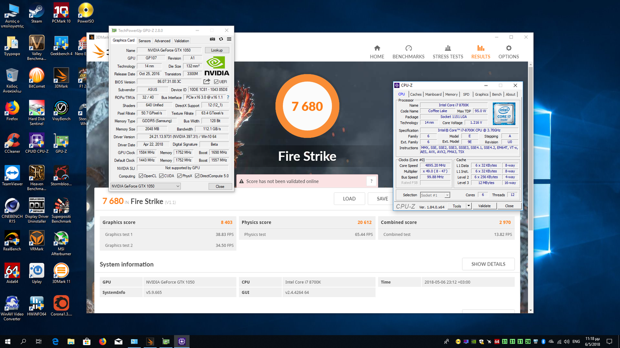The height and width of the screenshot is (348, 620).
Task: Open the Firefox desktop shortcut
Action: coord(12,111)
